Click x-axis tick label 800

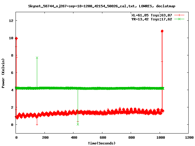tap(131, 137)
